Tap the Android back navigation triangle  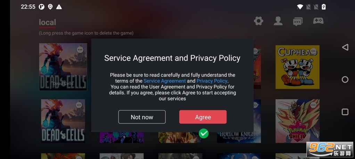tap(345, 47)
